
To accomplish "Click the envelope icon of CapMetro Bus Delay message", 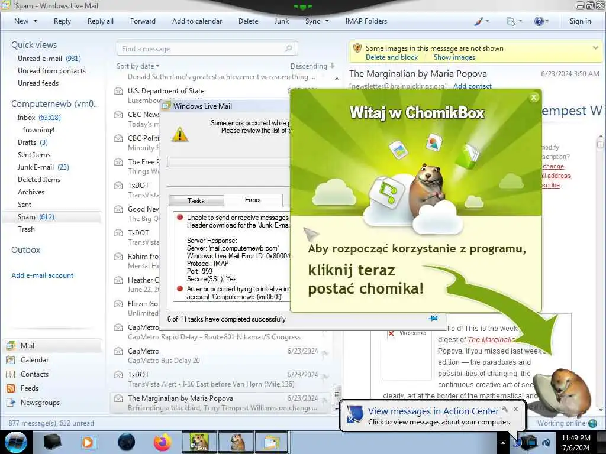I will 118,351.
